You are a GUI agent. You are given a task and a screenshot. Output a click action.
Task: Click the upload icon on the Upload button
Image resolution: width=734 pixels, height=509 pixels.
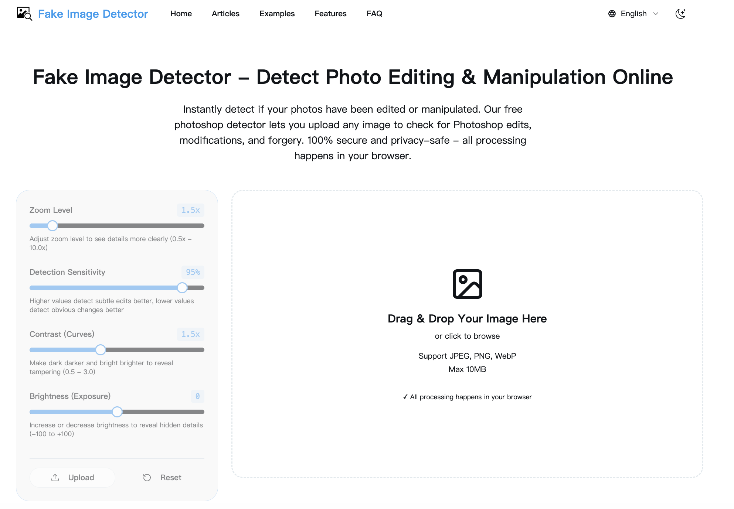(x=55, y=477)
